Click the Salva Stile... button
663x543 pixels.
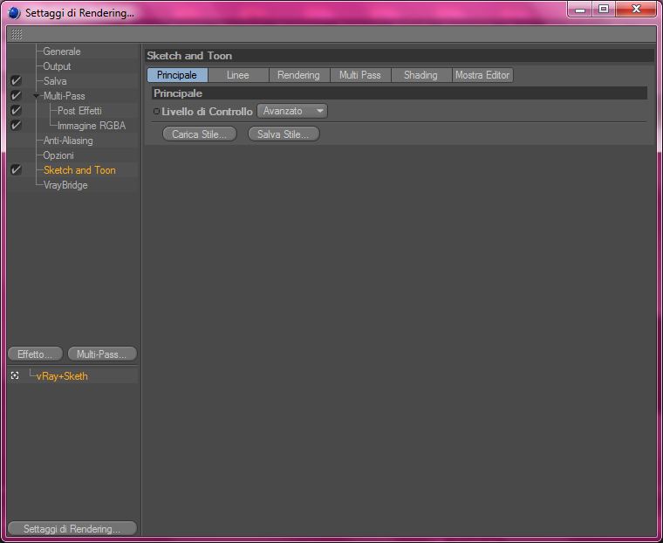coord(284,134)
